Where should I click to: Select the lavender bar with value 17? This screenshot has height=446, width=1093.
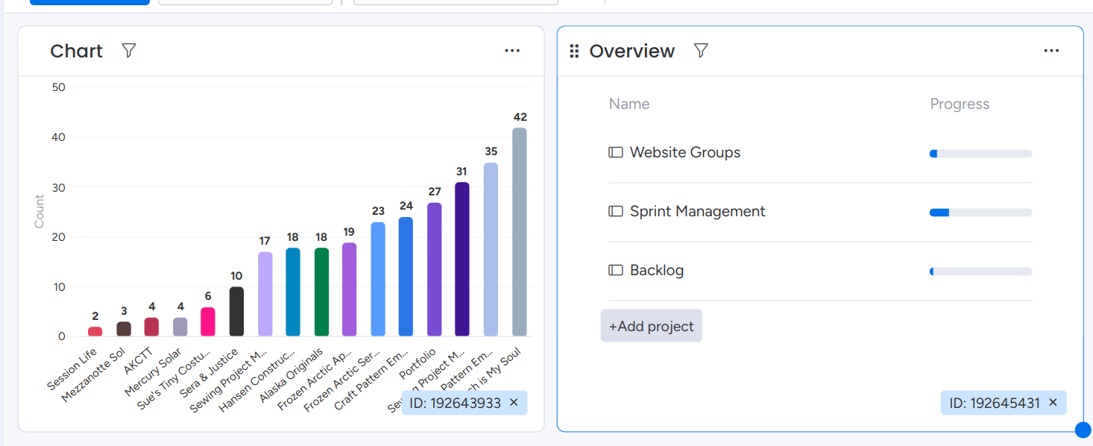click(265, 294)
